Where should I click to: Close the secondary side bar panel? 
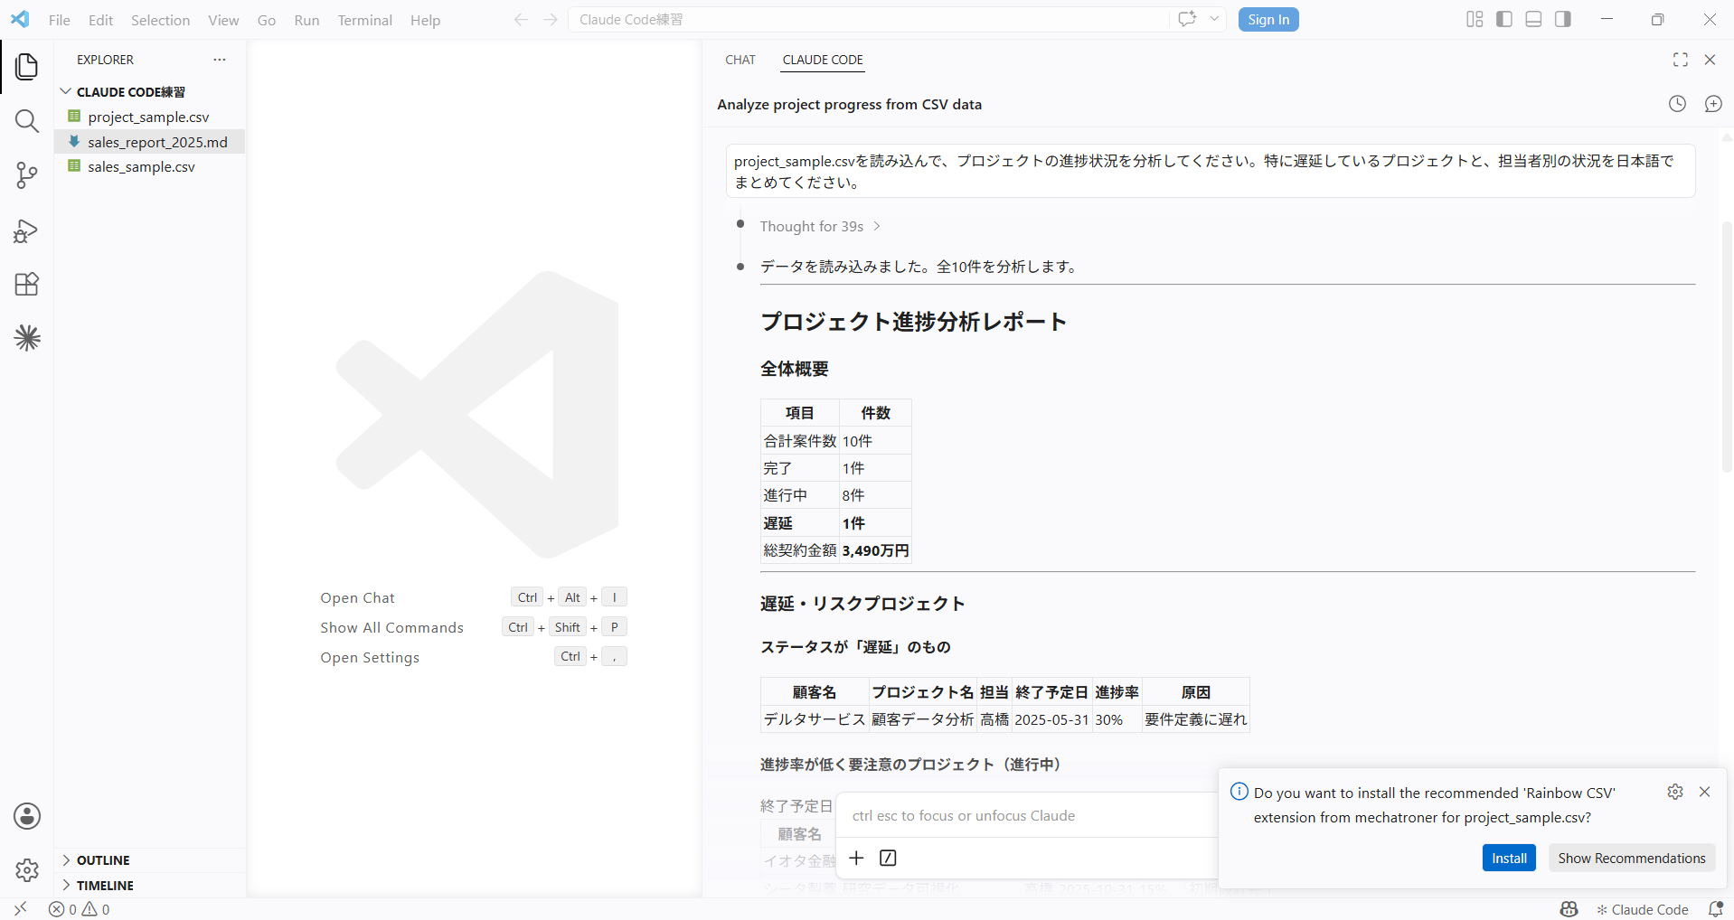(x=1710, y=60)
